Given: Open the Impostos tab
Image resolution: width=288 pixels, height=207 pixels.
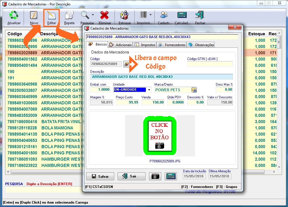Looking at the screenshot, I should 145,45.
